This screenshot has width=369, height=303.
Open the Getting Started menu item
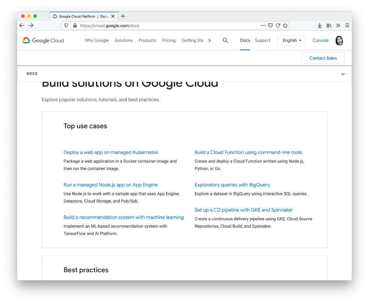192,40
